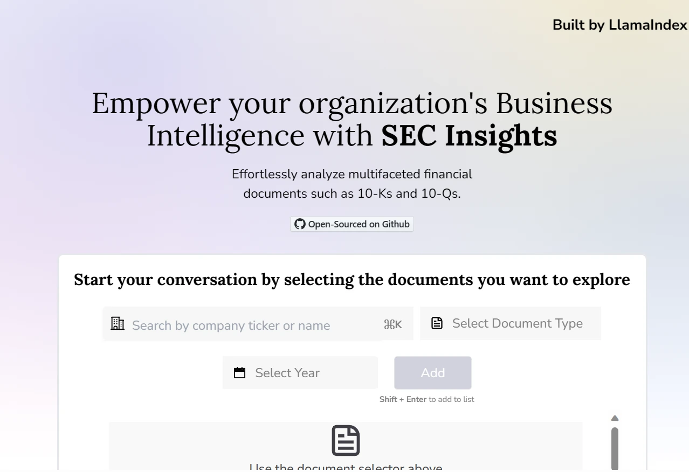Image resolution: width=689 pixels, height=472 pixels.
Task: Click the 10-Ks and 10-Qs subtitle text
Action: [x=352, y=193]
